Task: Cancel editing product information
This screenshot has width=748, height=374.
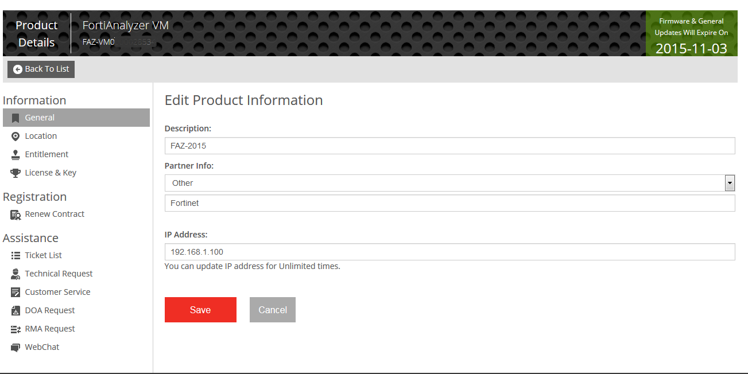Action: pos(272,310)
